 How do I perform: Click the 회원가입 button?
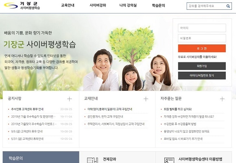click(202, 66)
